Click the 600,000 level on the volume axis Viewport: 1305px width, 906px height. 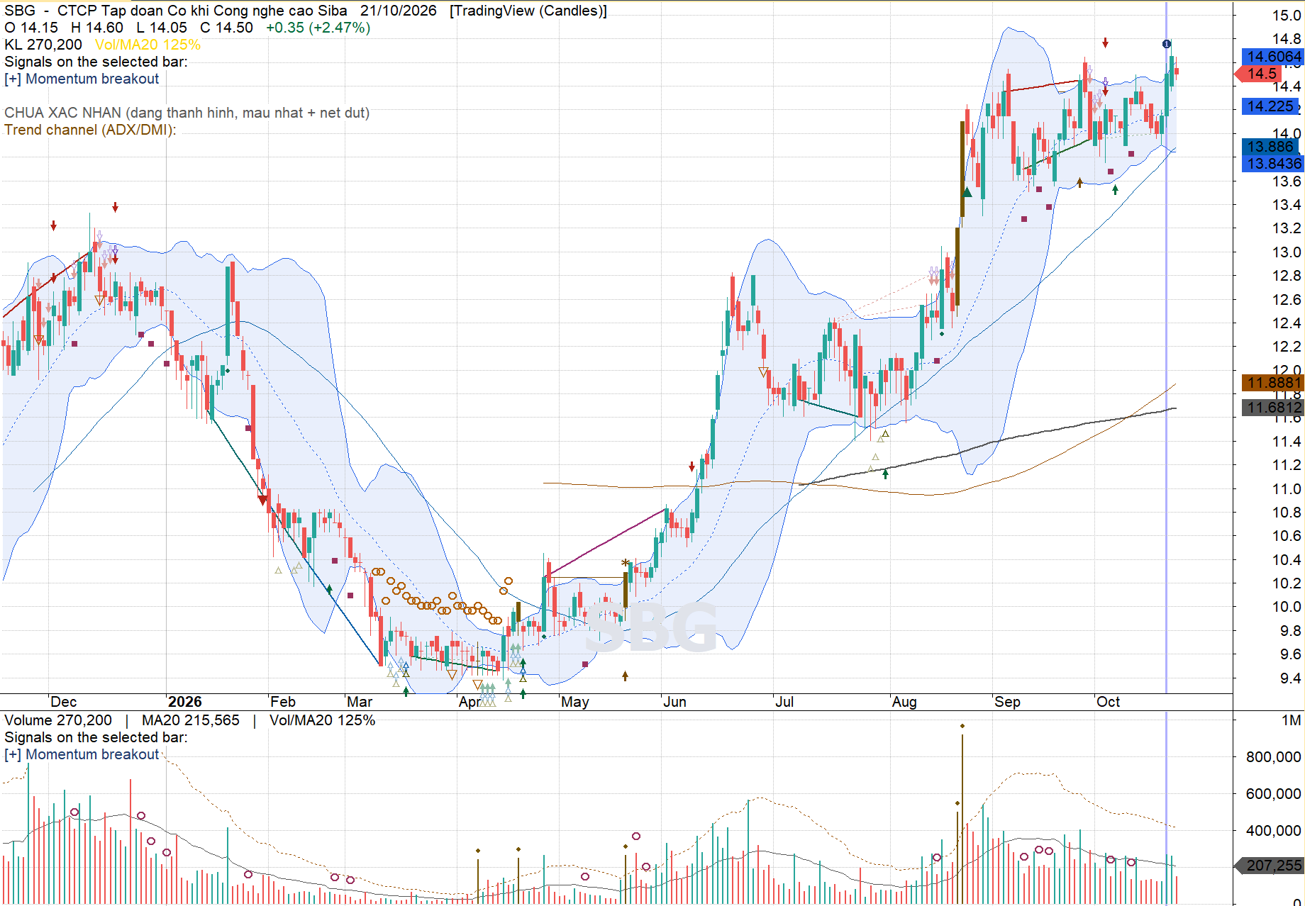pyautogui.click(x=1273, y=794)
